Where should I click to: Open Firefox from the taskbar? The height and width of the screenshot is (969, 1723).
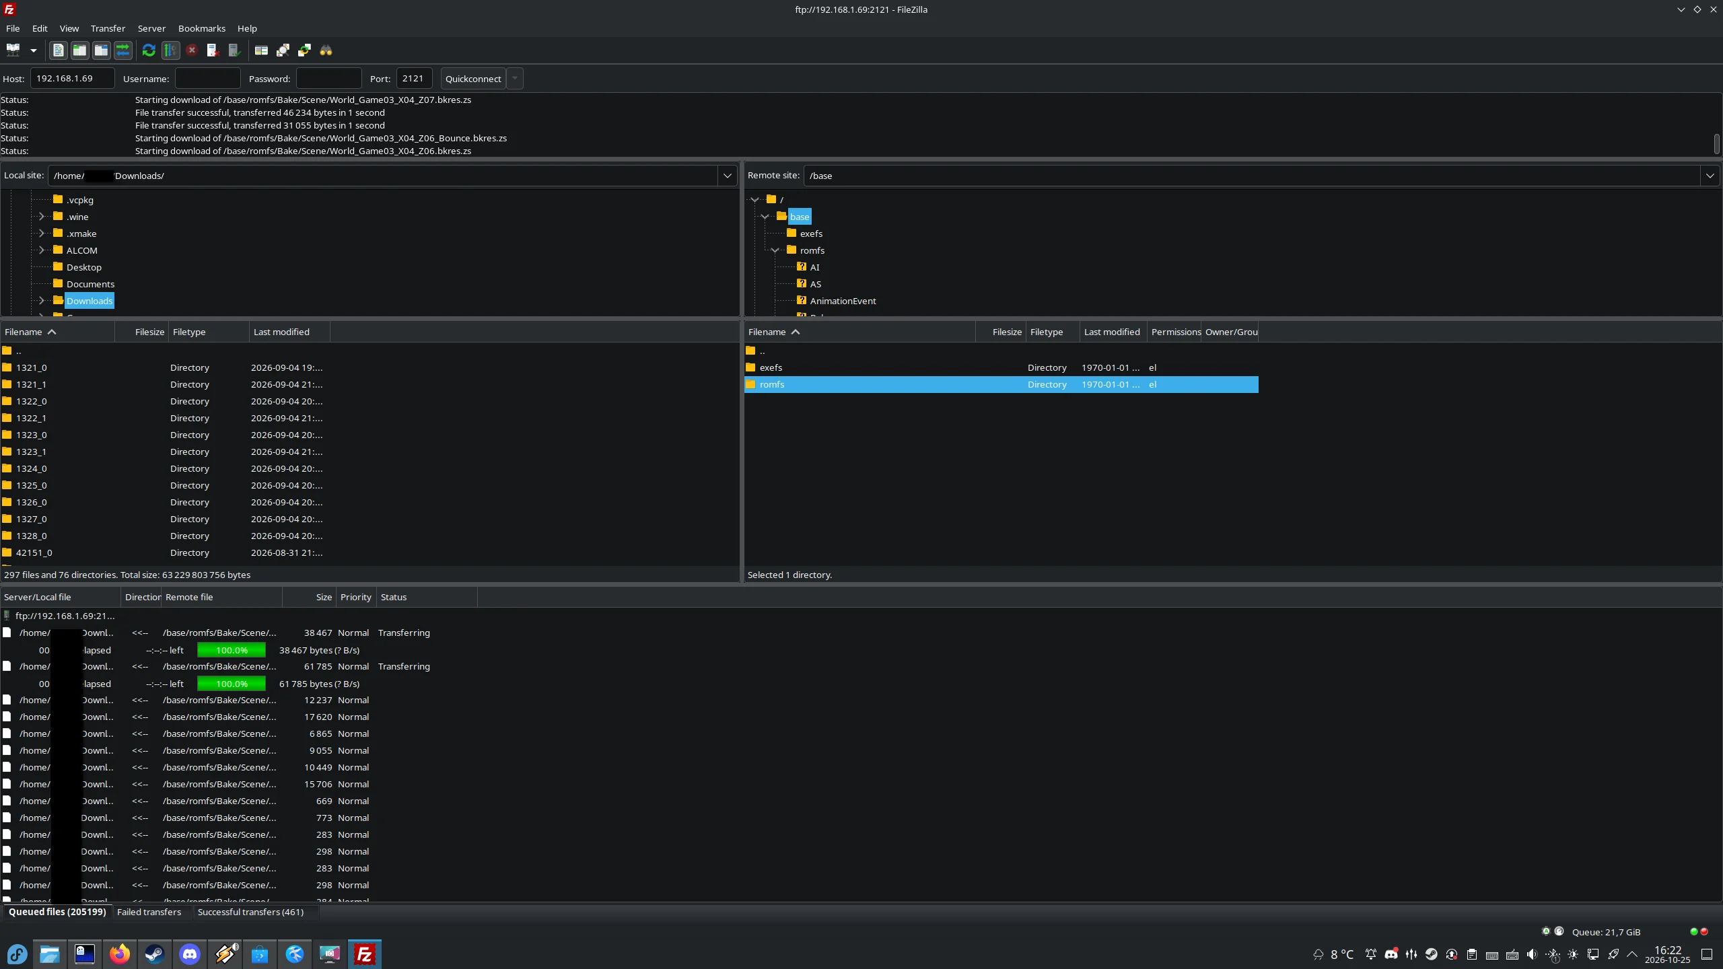(120, 954)
